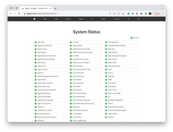Open the Extensions puzzle-piece menu

pyautogui.click(x=141, y=13)
